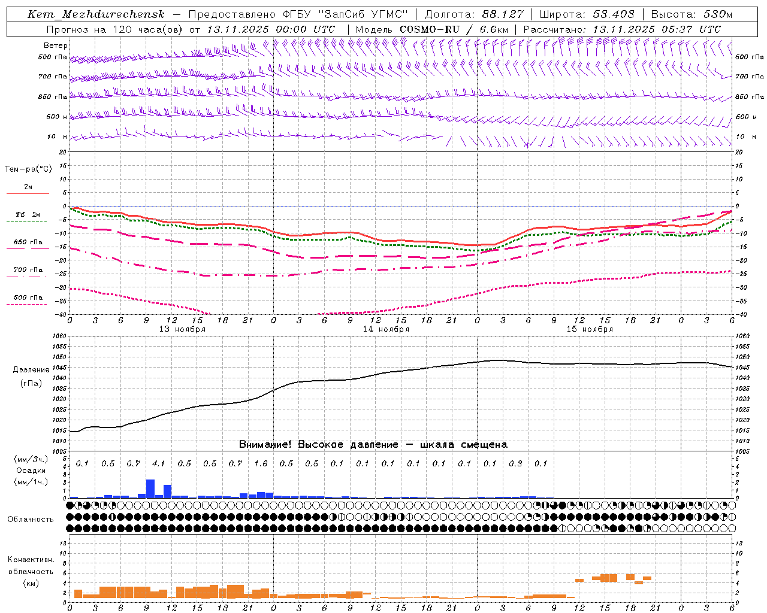Click the Давление pressure panel label
The width and height of the screenshot is (767, 613).
31,370
